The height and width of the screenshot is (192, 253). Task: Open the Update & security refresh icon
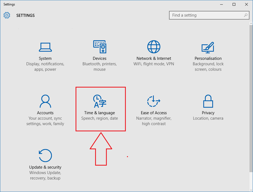pyautogui.click(x=45, y=155)
